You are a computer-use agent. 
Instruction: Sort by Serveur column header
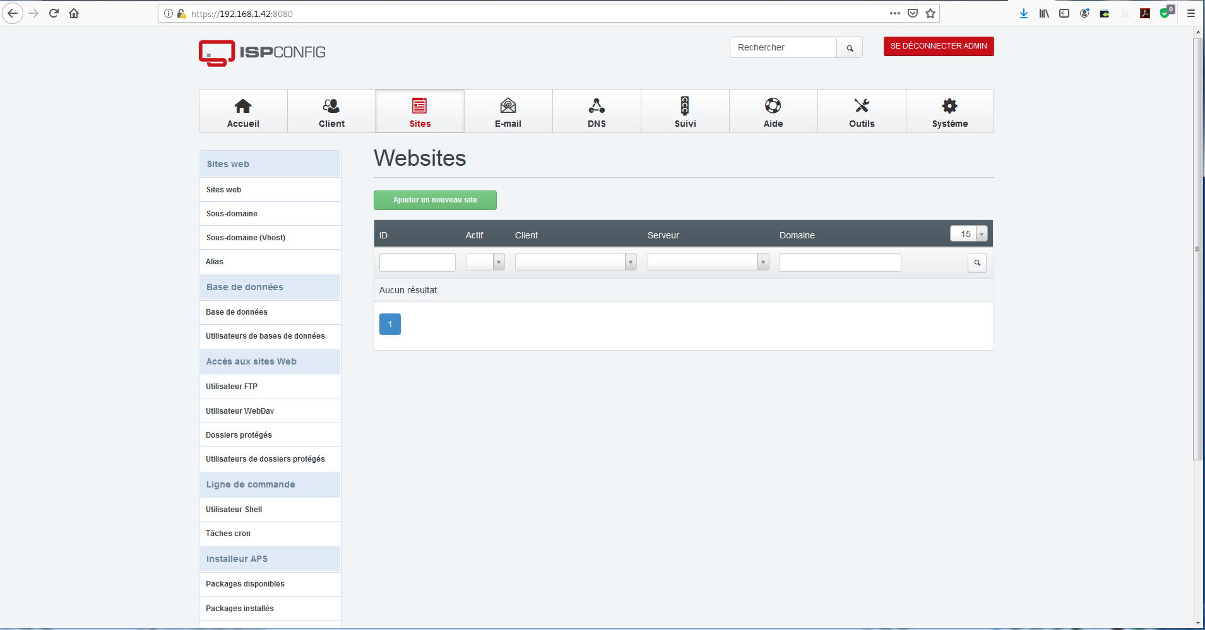click(663, 235)
